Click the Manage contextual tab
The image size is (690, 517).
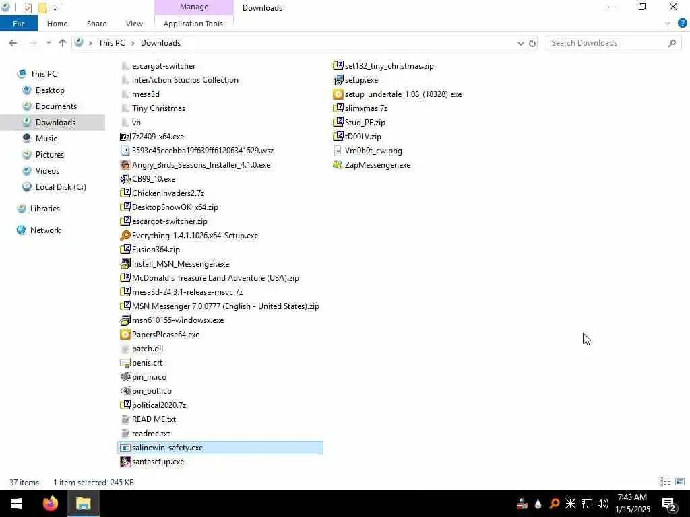point(193,7)
